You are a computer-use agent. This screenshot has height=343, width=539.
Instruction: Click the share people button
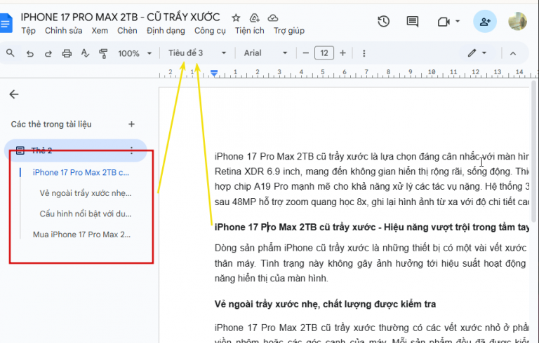click(485, 22)
